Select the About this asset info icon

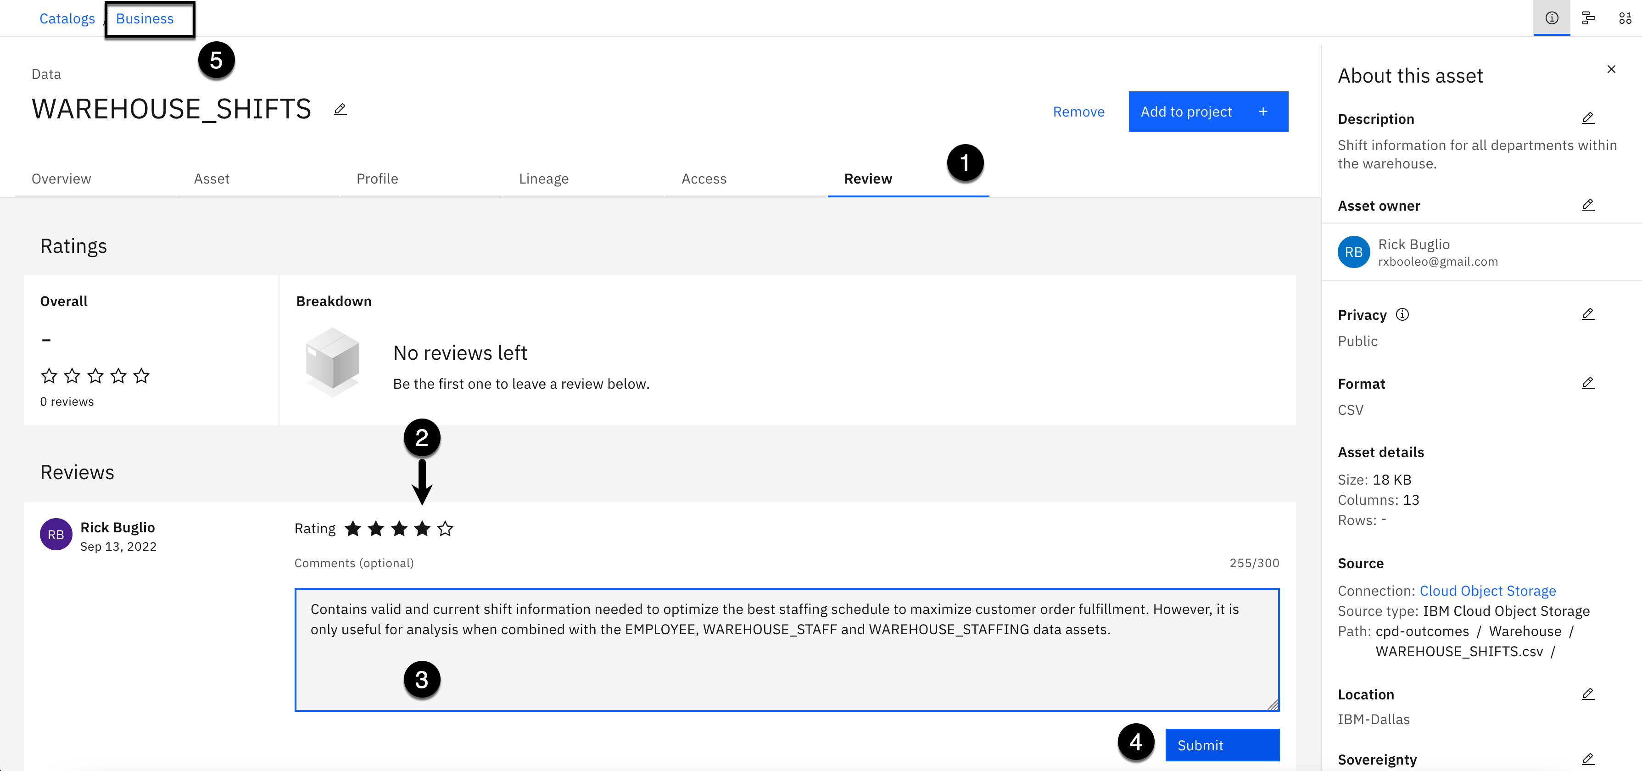pos(1552,18)
